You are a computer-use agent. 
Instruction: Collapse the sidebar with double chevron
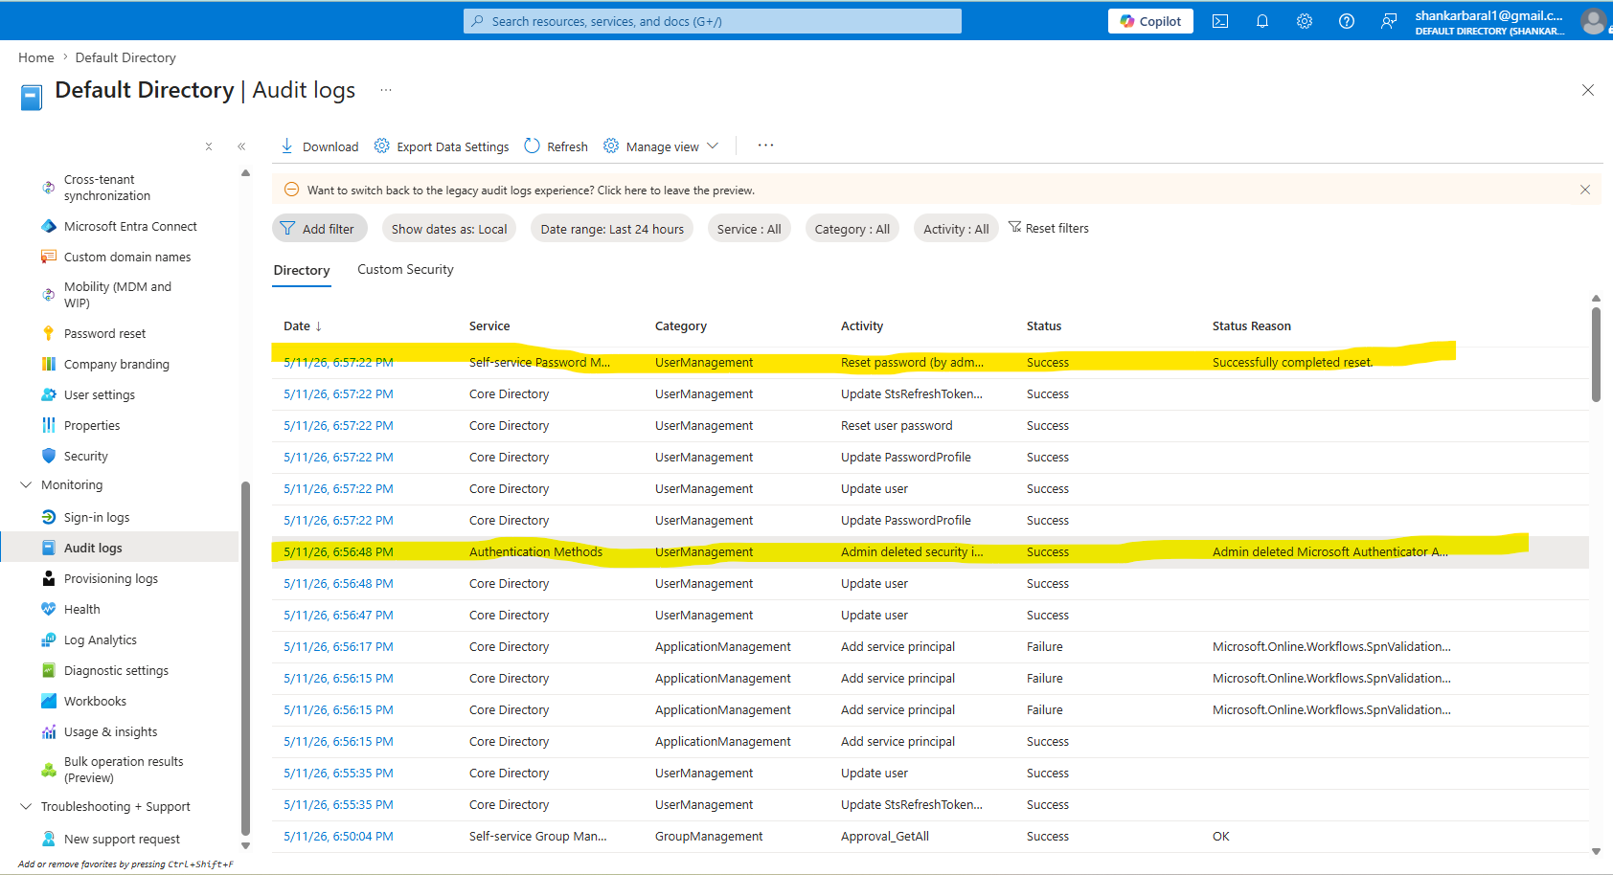point(241,146)
